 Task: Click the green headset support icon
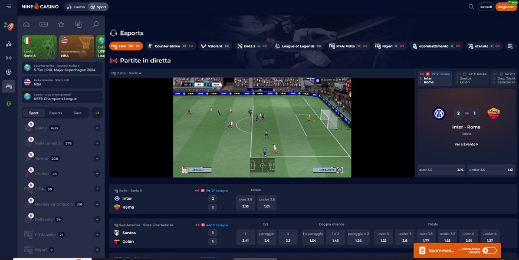click(x=9, y=104)
